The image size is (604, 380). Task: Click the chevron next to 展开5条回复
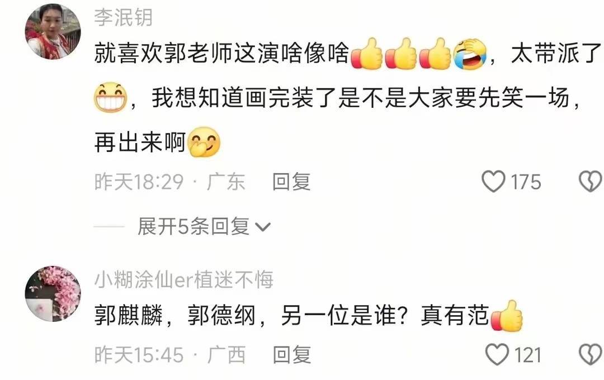263,227
